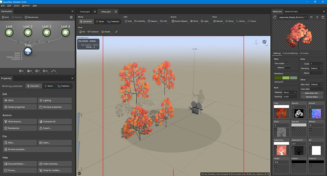Expand the Back Material dropdown
The width and height of the screenshot is (327, 176).
(290, 92)
